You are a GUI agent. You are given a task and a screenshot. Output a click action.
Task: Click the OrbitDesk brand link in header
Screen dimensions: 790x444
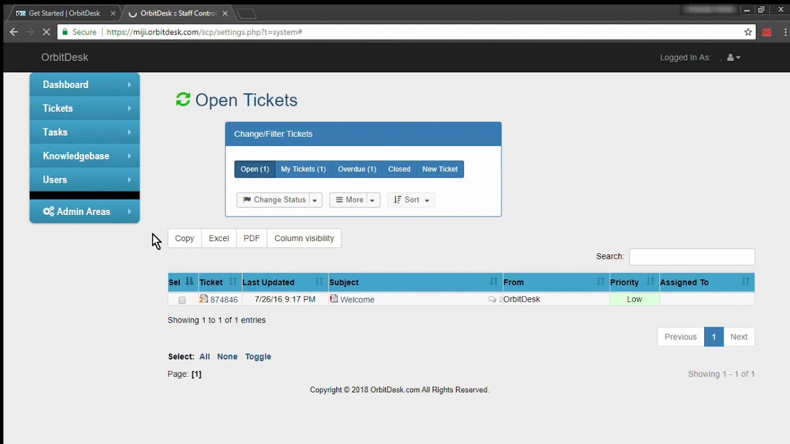pyautogui.click(x=65, y=57)
